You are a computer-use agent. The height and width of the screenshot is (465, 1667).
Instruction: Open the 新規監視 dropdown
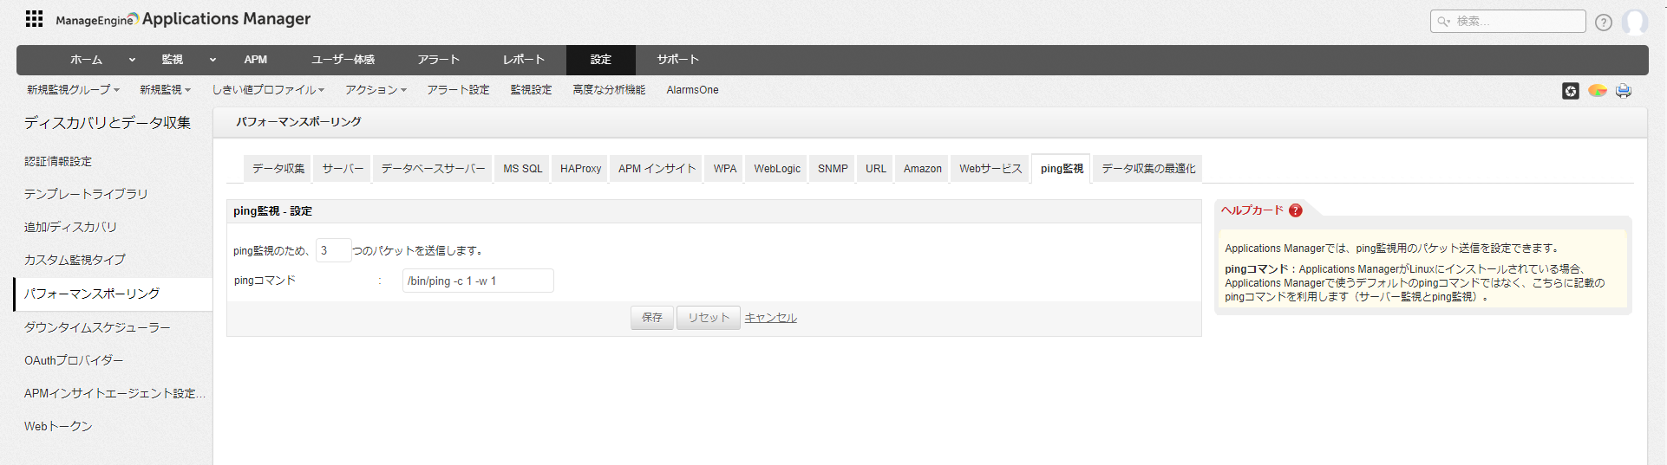click(165, 90)
